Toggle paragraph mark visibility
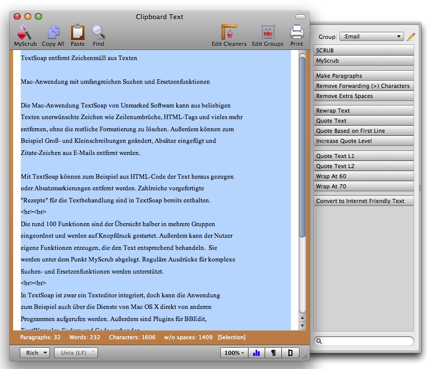 pos(273,353)
